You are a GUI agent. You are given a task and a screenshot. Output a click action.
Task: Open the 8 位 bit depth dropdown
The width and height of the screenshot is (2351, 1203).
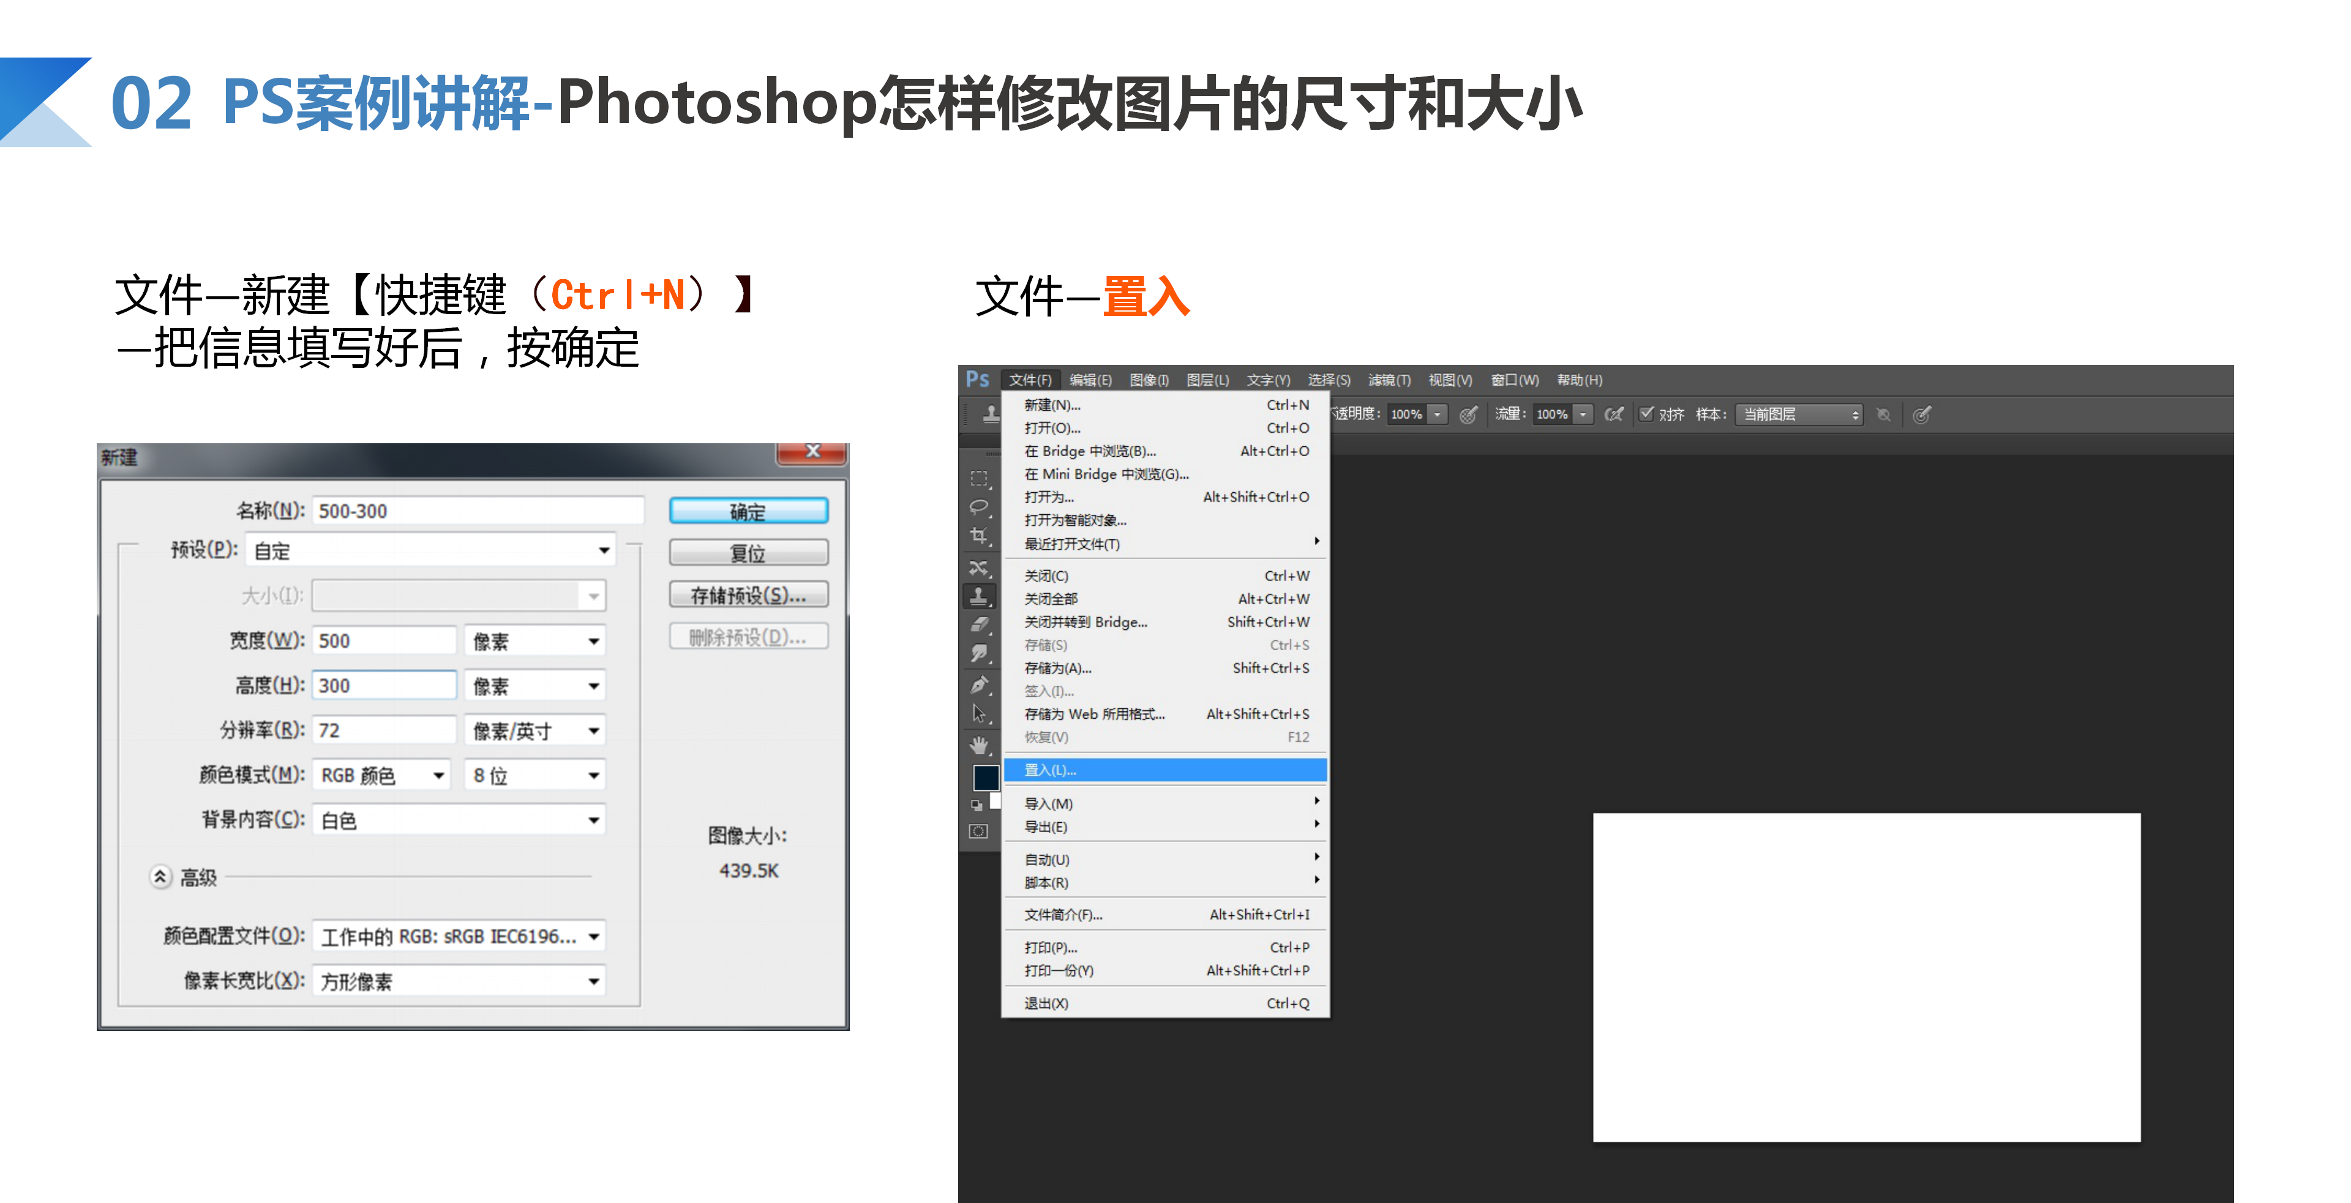(535, 775)
